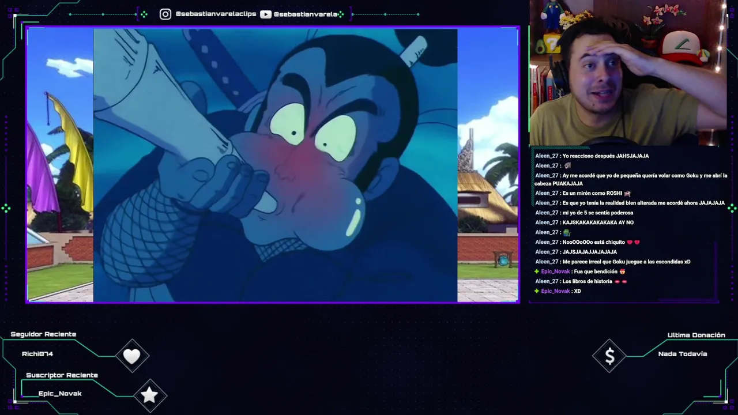Click the Instagram logo icon
Viewport: 738px width, 415px height.
click(165, 14)
